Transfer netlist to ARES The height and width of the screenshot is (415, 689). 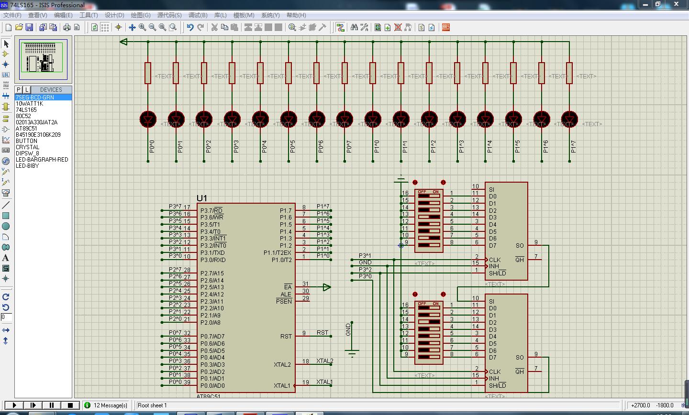(445, 27)
